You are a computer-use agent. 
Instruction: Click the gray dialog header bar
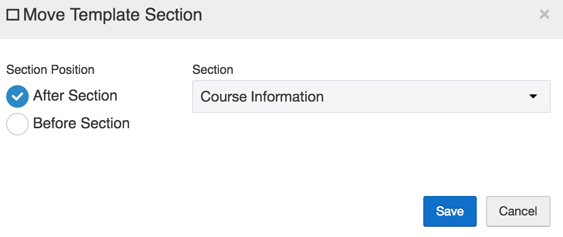pos(282,19)
